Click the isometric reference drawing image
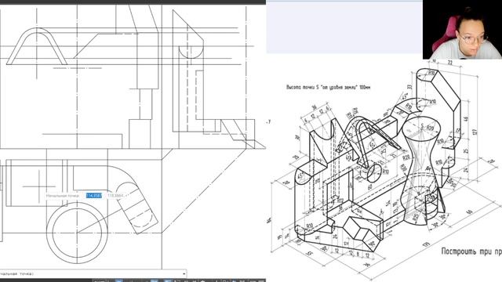This screenshot has width=502, height=282. pyautogui.click(x=384, y=169)
